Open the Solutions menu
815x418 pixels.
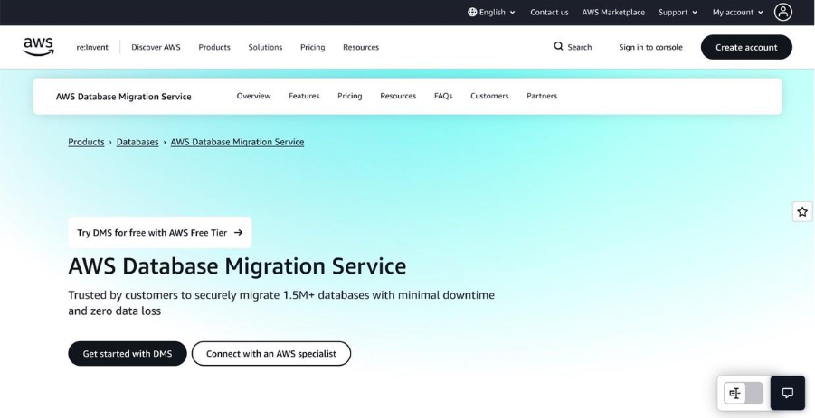265,47
